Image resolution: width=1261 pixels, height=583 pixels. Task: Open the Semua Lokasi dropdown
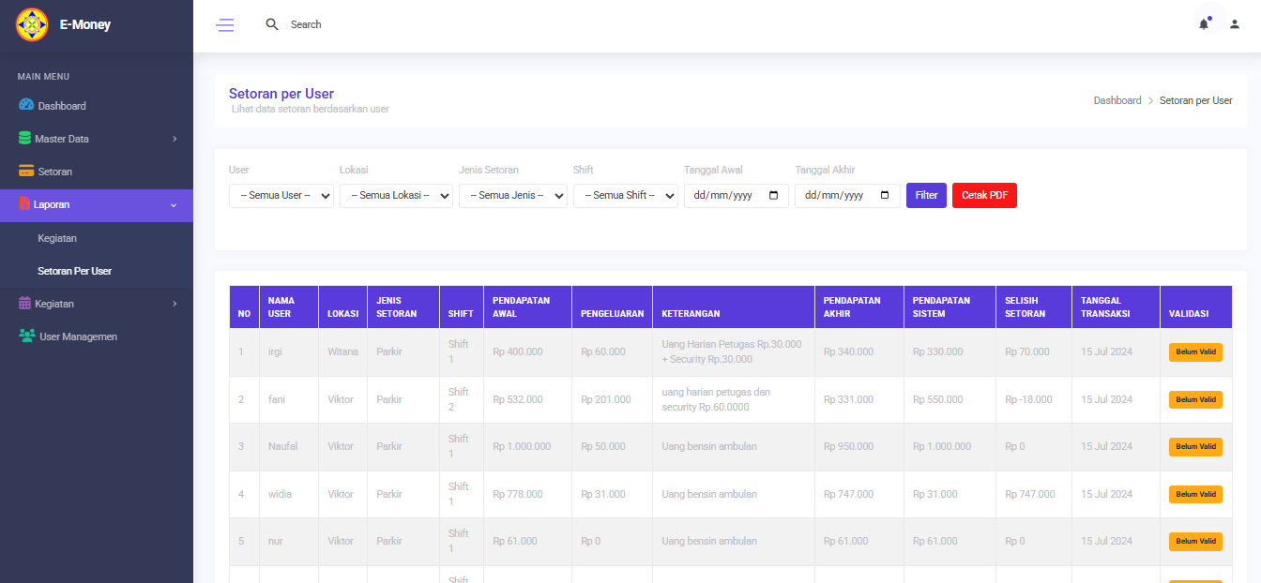click(x=395, y=196)
